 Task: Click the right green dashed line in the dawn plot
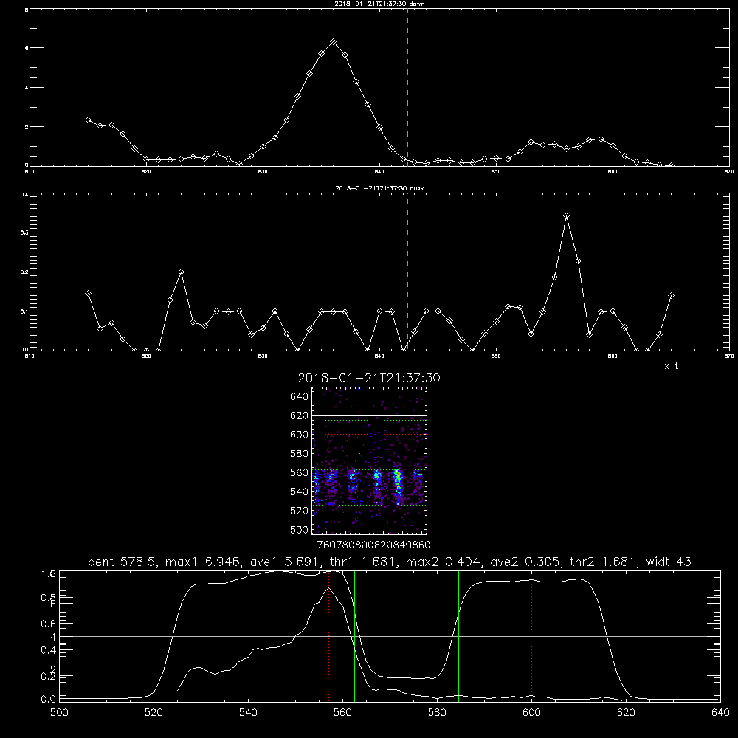[407, 88]
